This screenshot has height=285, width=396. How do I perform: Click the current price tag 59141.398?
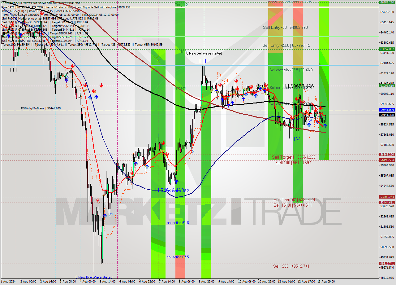[387, 115]
